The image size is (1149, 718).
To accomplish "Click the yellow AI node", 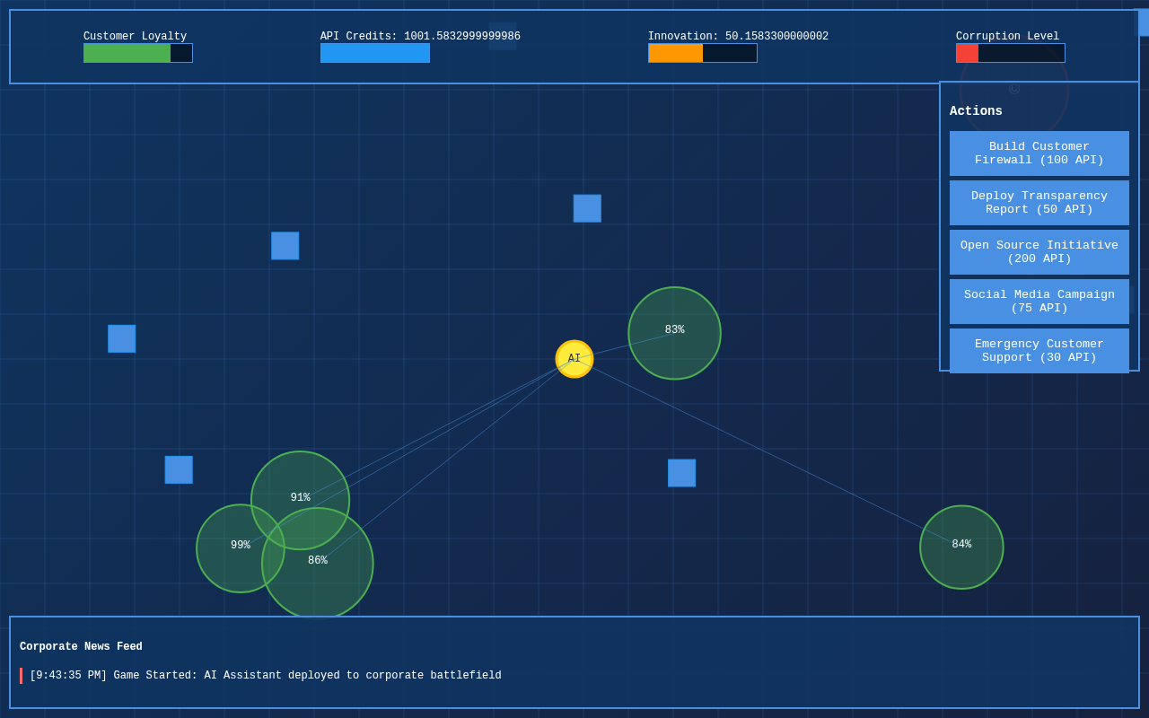I will (x=574, y=359).
